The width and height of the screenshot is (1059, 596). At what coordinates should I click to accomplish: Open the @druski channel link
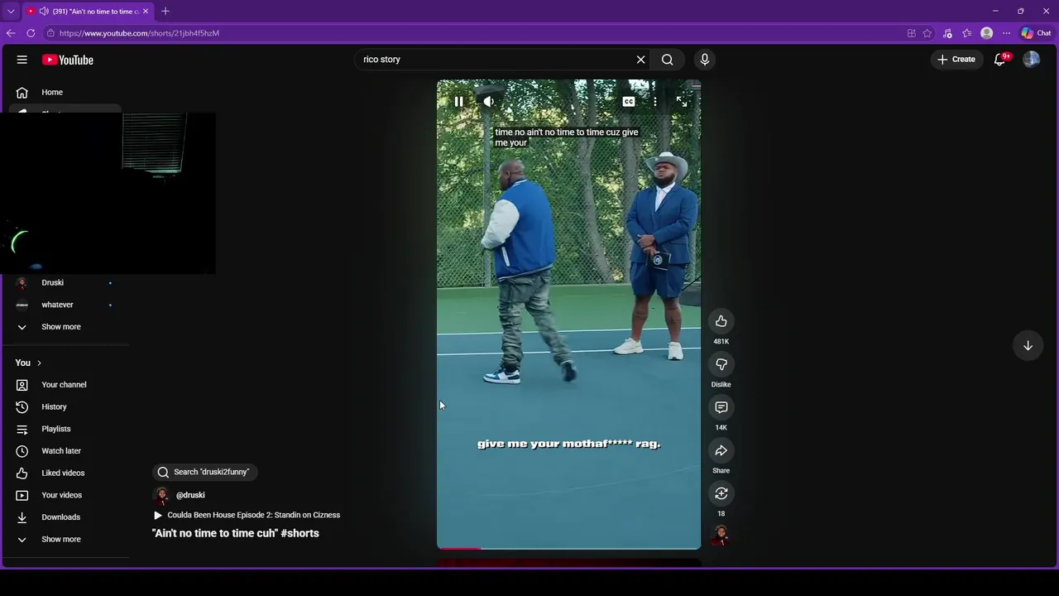pos(190,495)
